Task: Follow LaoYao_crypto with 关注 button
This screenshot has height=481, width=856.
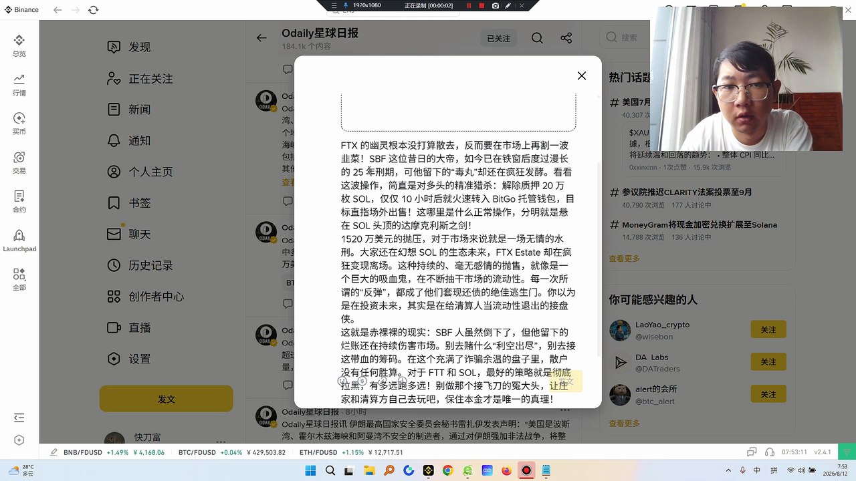Action: [768, 330]
